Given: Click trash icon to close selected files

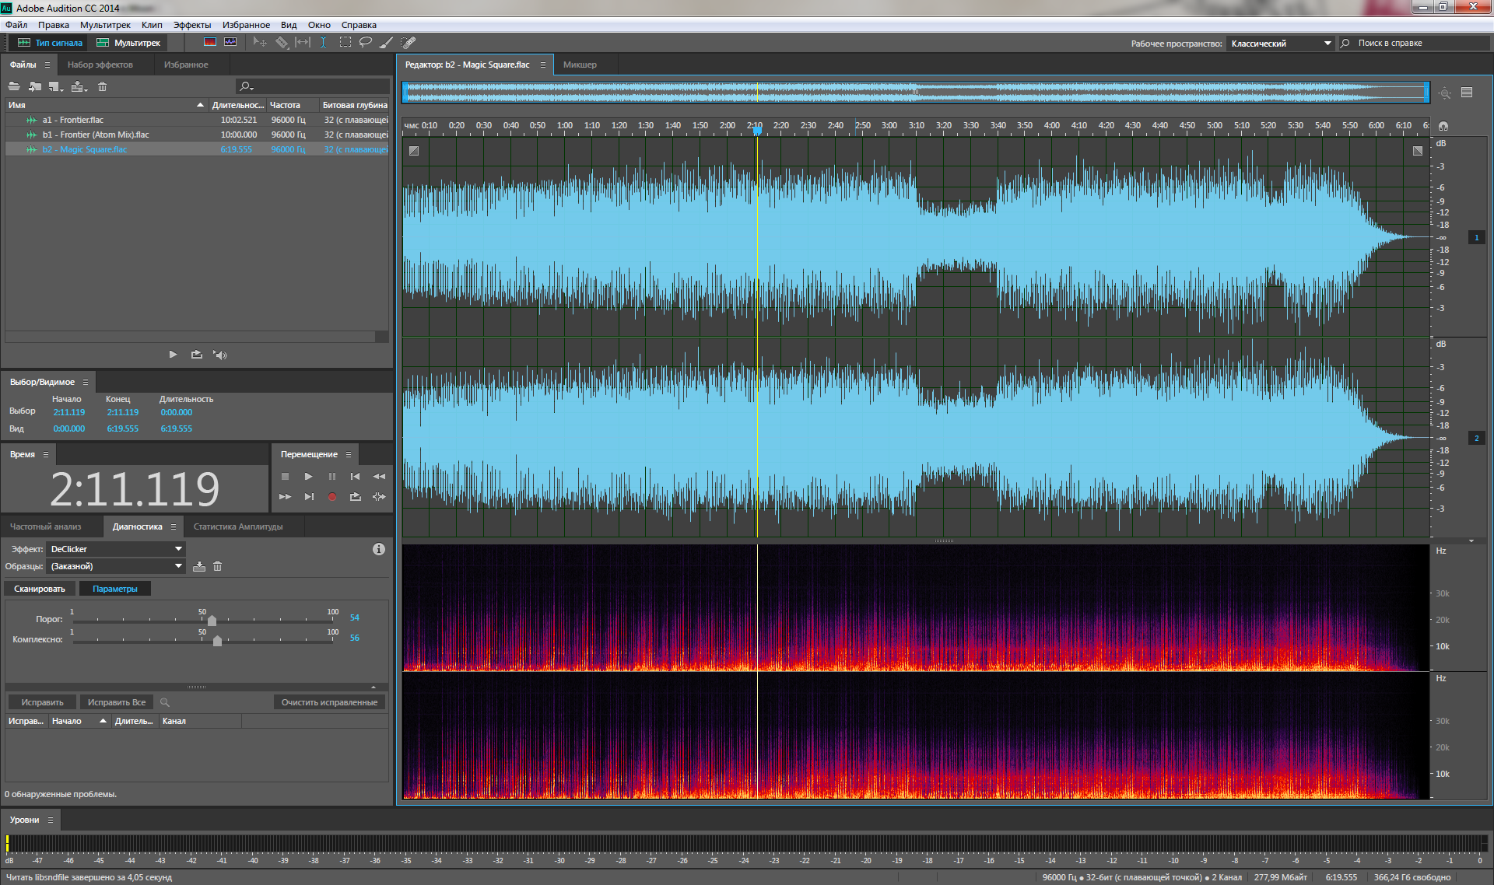Looking at the screenshot, I should click(102, 86).
